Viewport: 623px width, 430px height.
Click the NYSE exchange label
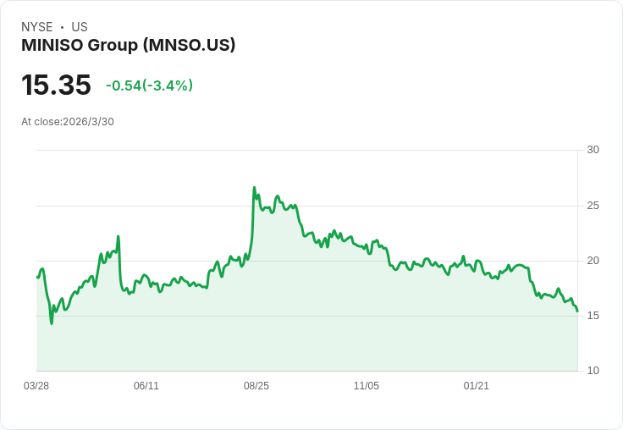point(36,27)
